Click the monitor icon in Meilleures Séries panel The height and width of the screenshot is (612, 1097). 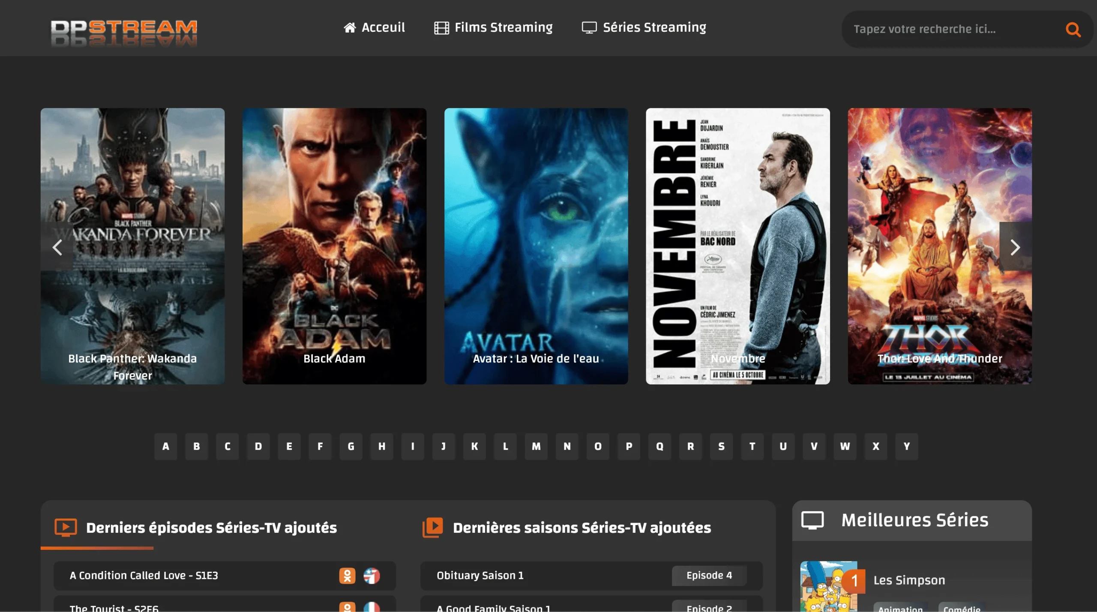pos(812,520)
